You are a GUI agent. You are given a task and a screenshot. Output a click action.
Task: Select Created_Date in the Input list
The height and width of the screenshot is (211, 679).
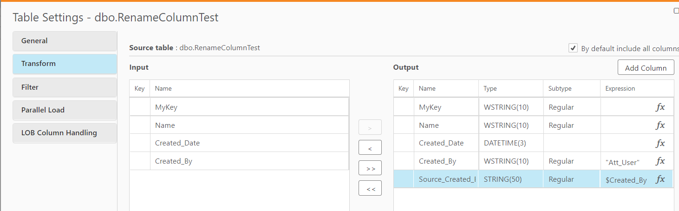tap(177, 143)
